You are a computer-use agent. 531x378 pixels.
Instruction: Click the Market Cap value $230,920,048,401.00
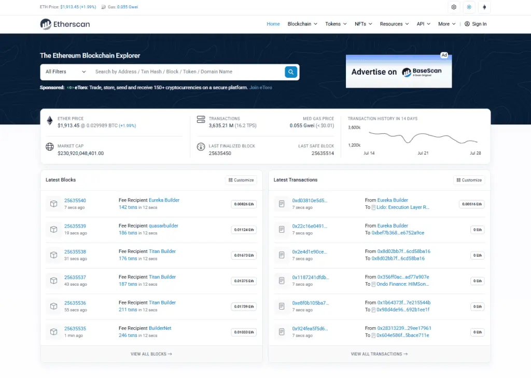click(80, 153)
